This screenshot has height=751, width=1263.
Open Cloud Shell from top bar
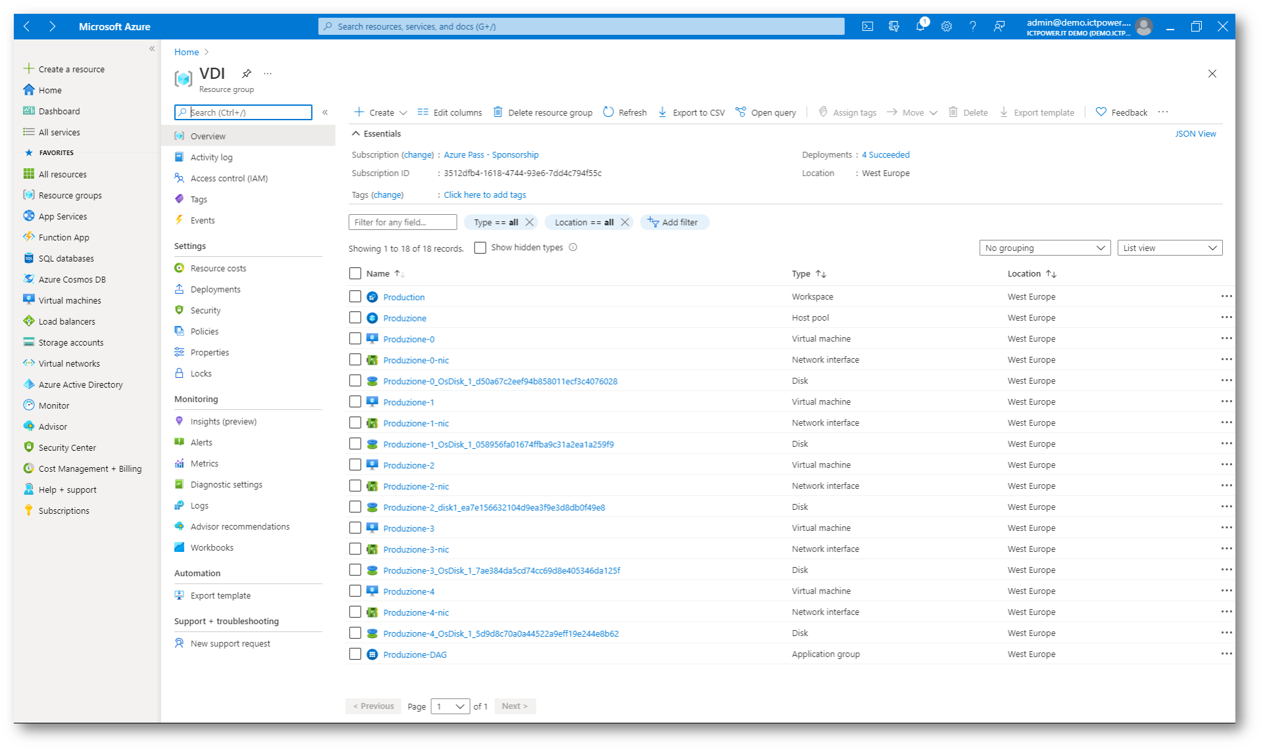867,26
